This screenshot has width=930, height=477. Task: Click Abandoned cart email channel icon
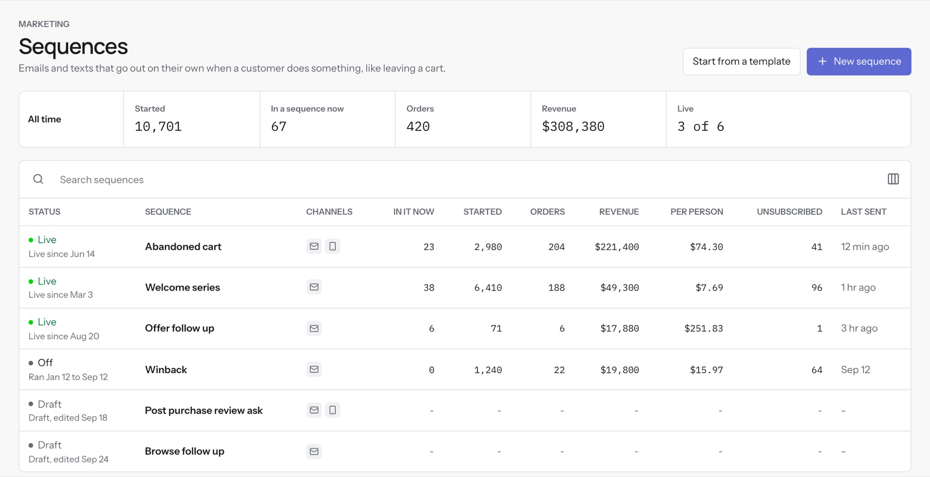314,246
